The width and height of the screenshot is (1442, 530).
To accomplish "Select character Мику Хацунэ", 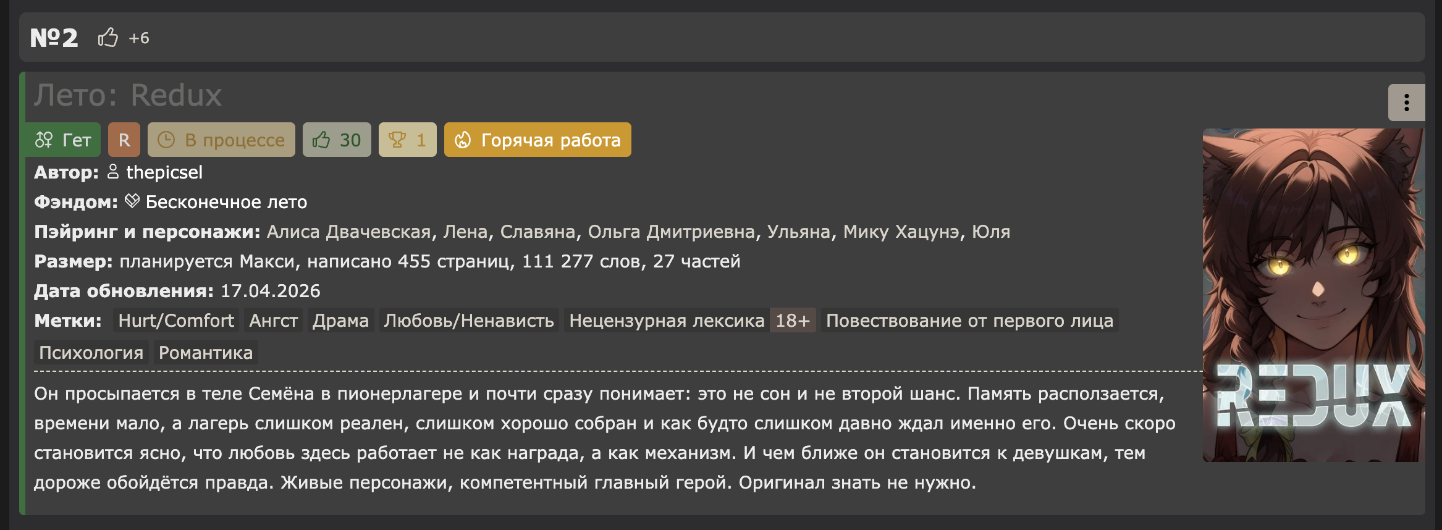I will tap(901, 232).
